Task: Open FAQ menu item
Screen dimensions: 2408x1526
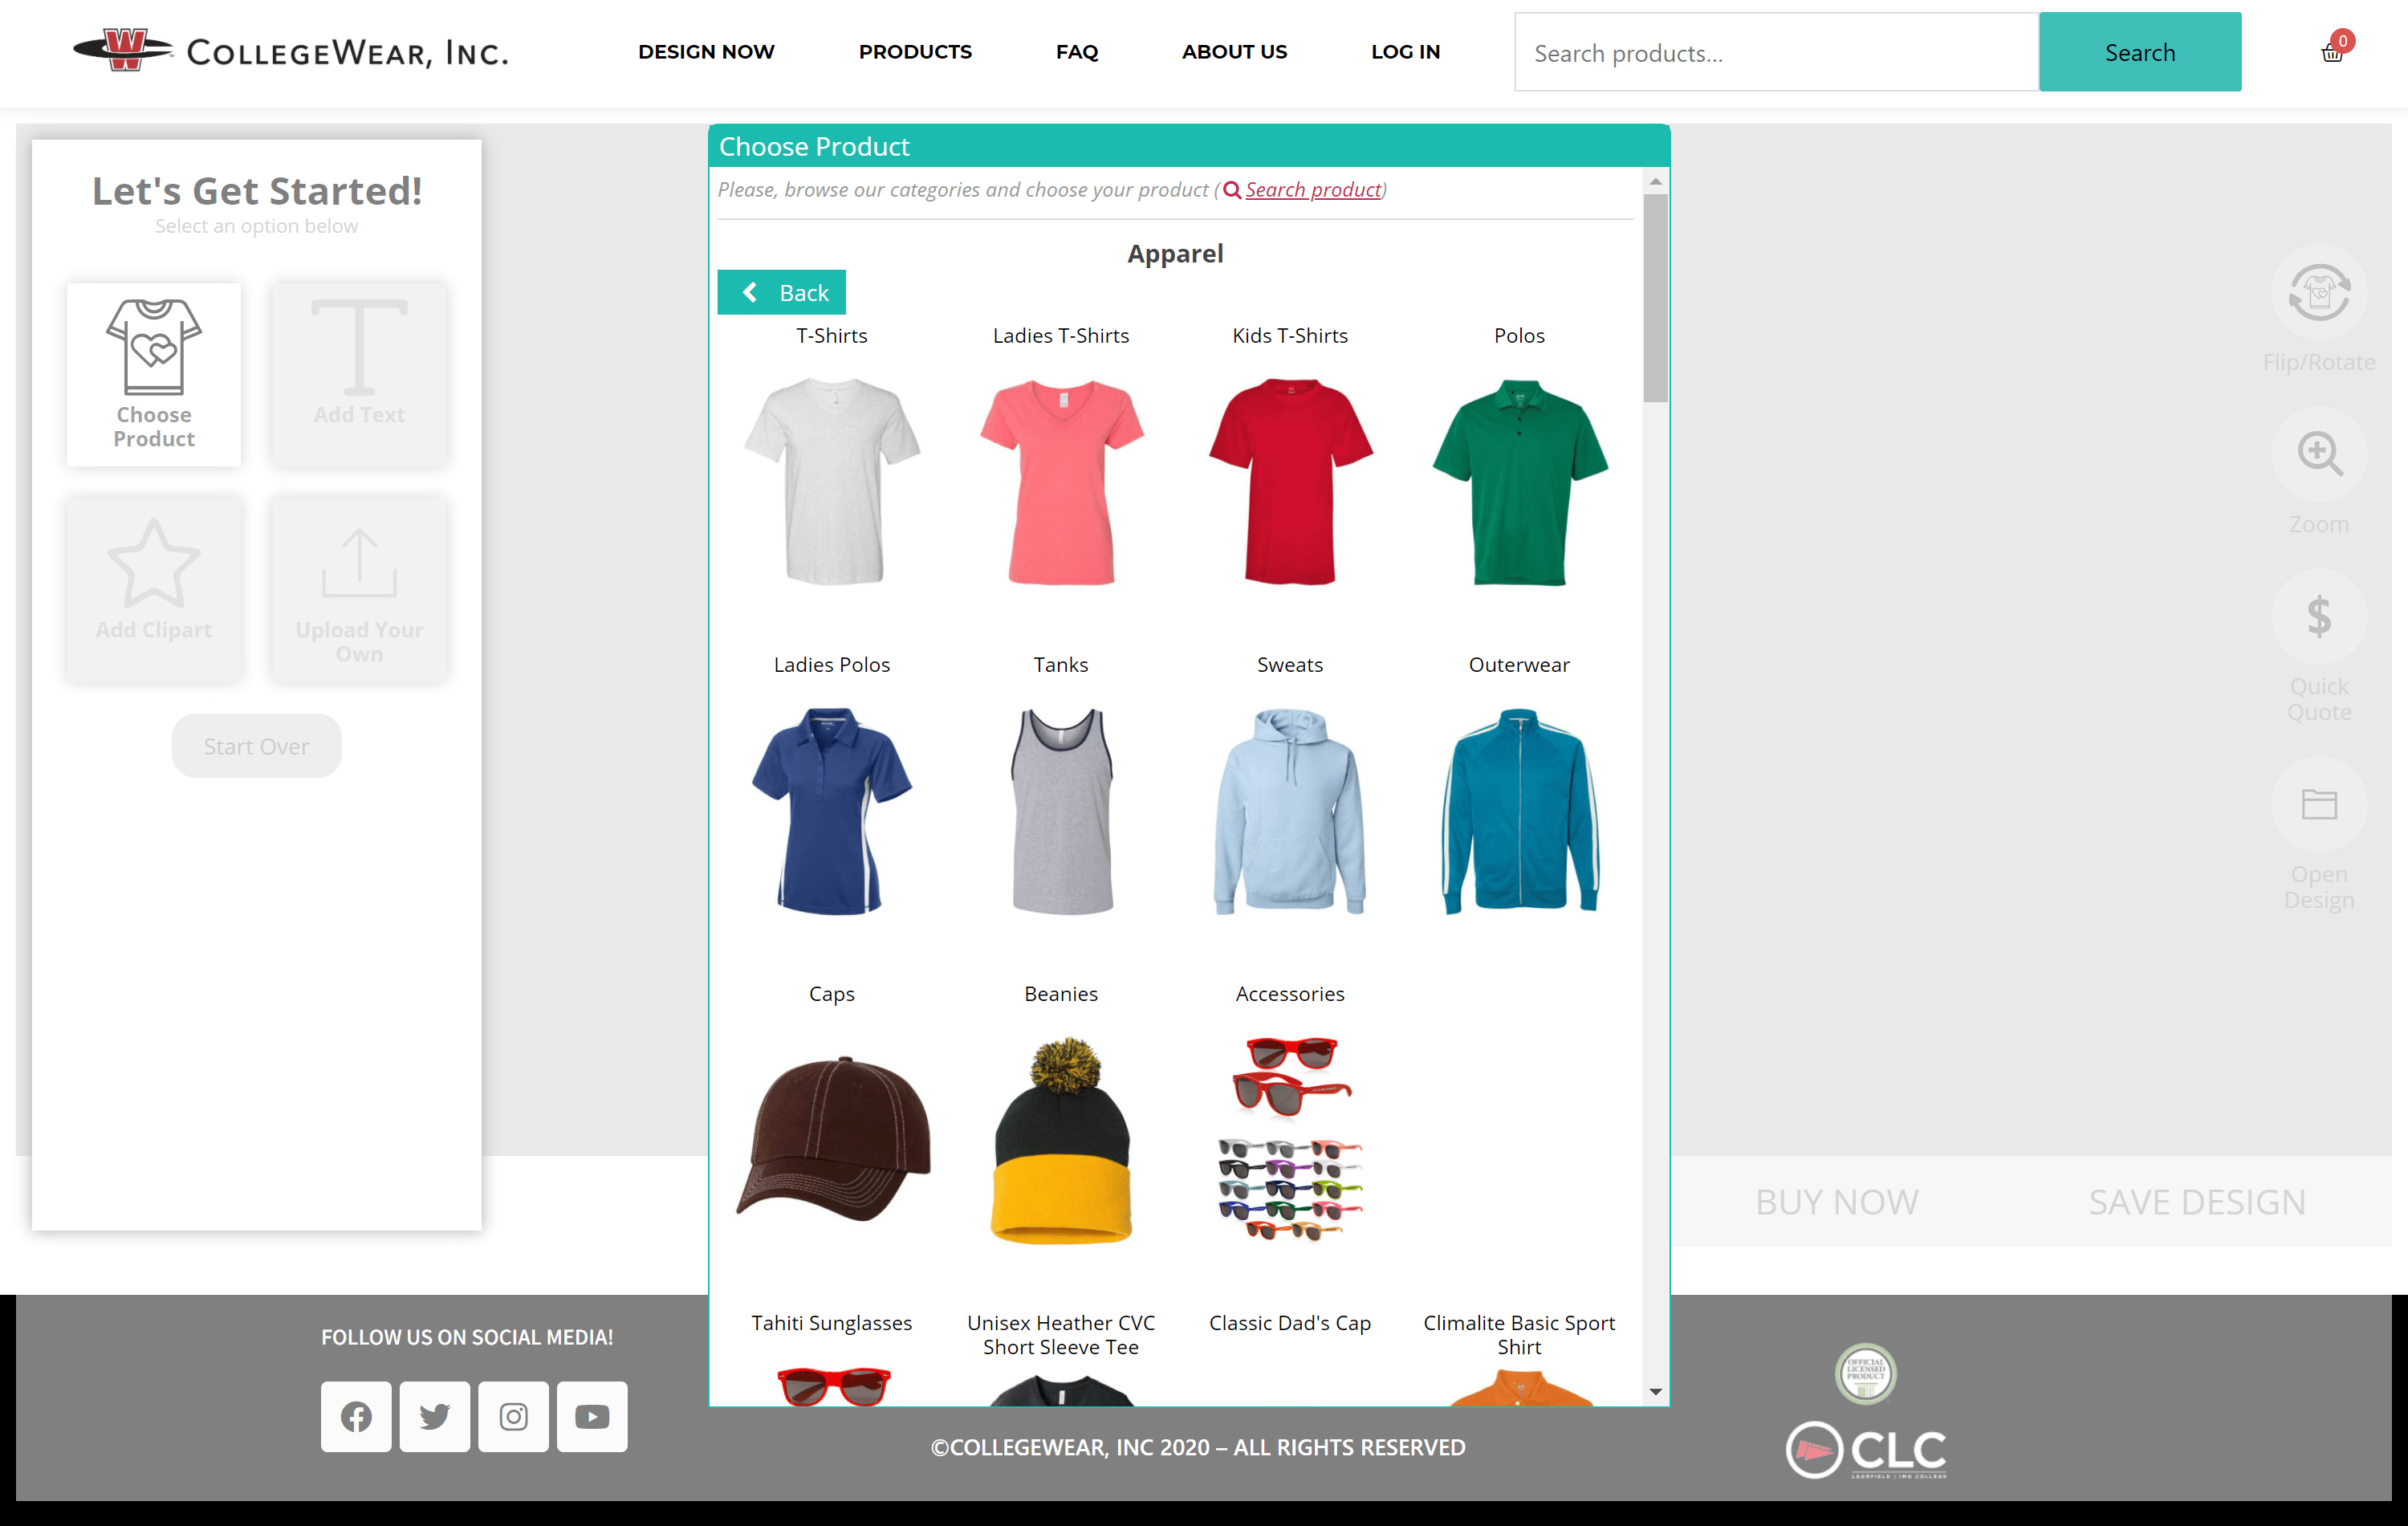Action: 1077,52
